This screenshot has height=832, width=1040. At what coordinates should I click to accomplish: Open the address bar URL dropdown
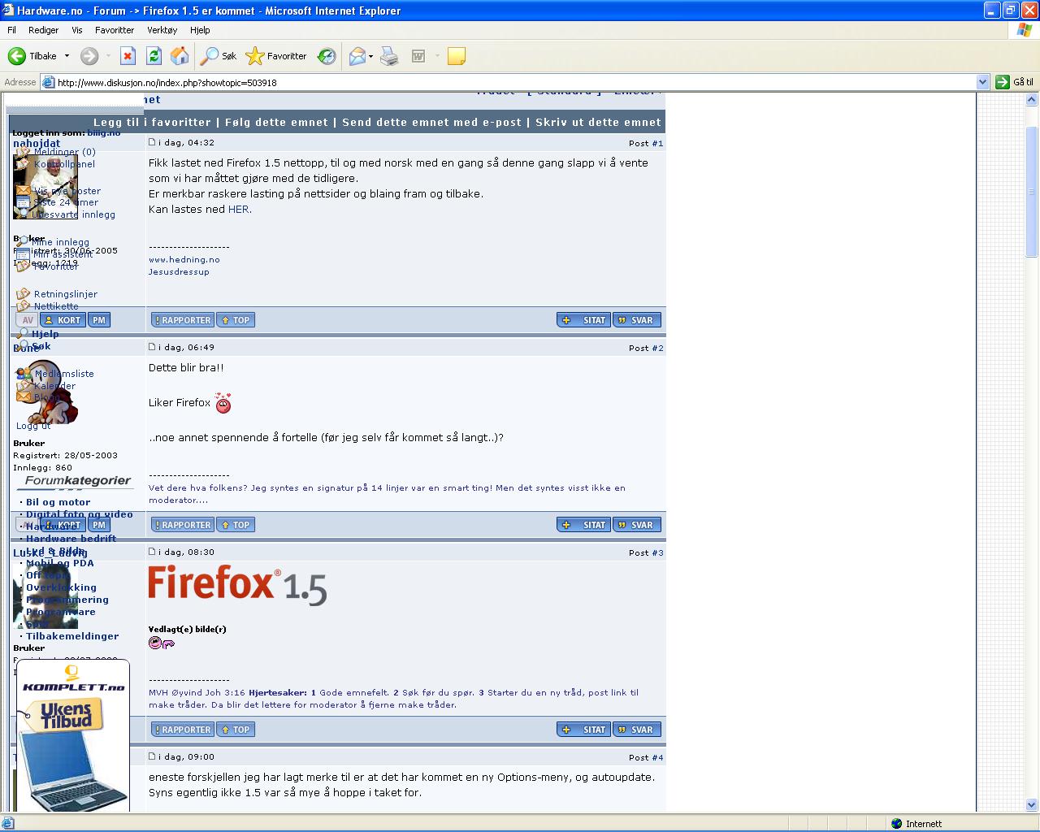(982, 82)
